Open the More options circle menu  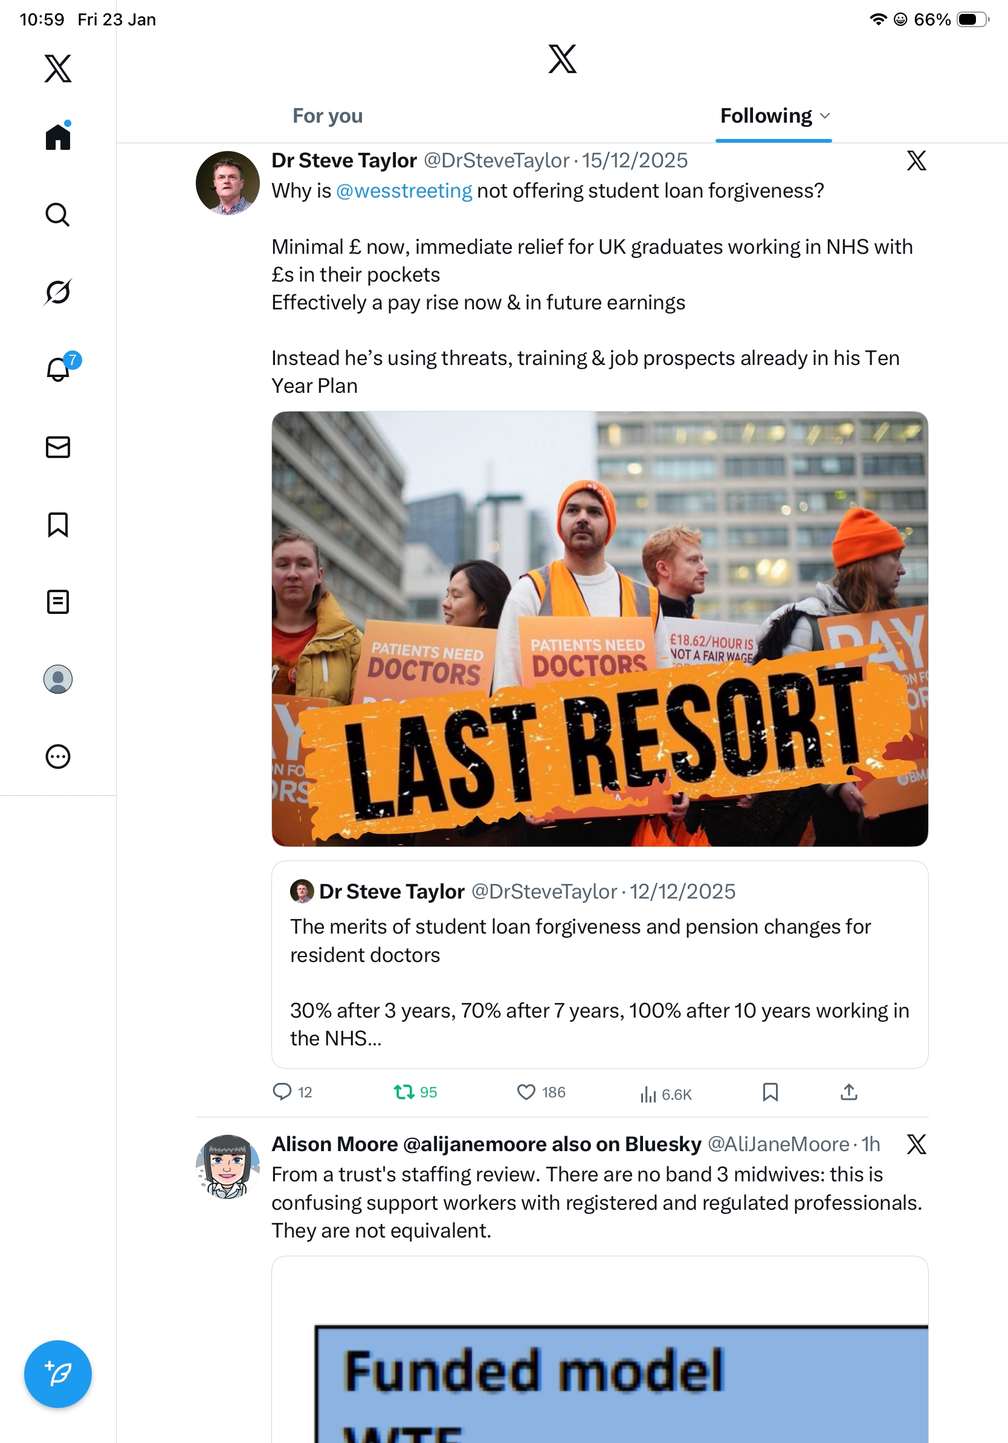pos(58,757)
